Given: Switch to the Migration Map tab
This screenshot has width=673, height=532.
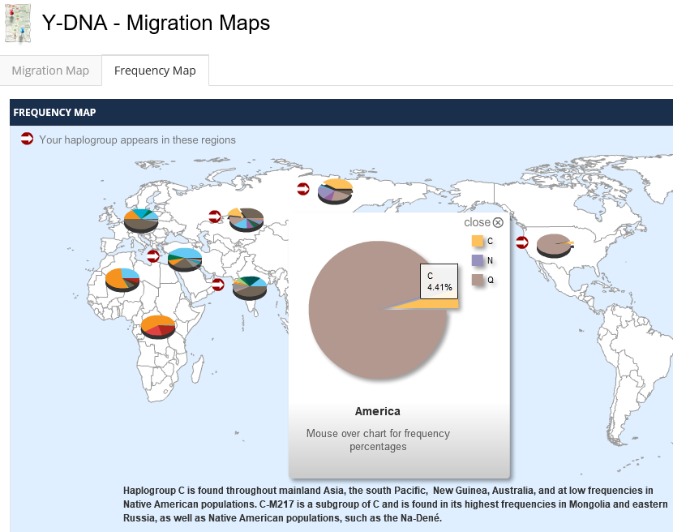Looking at the screenshot, I should (x=50, y=71).
